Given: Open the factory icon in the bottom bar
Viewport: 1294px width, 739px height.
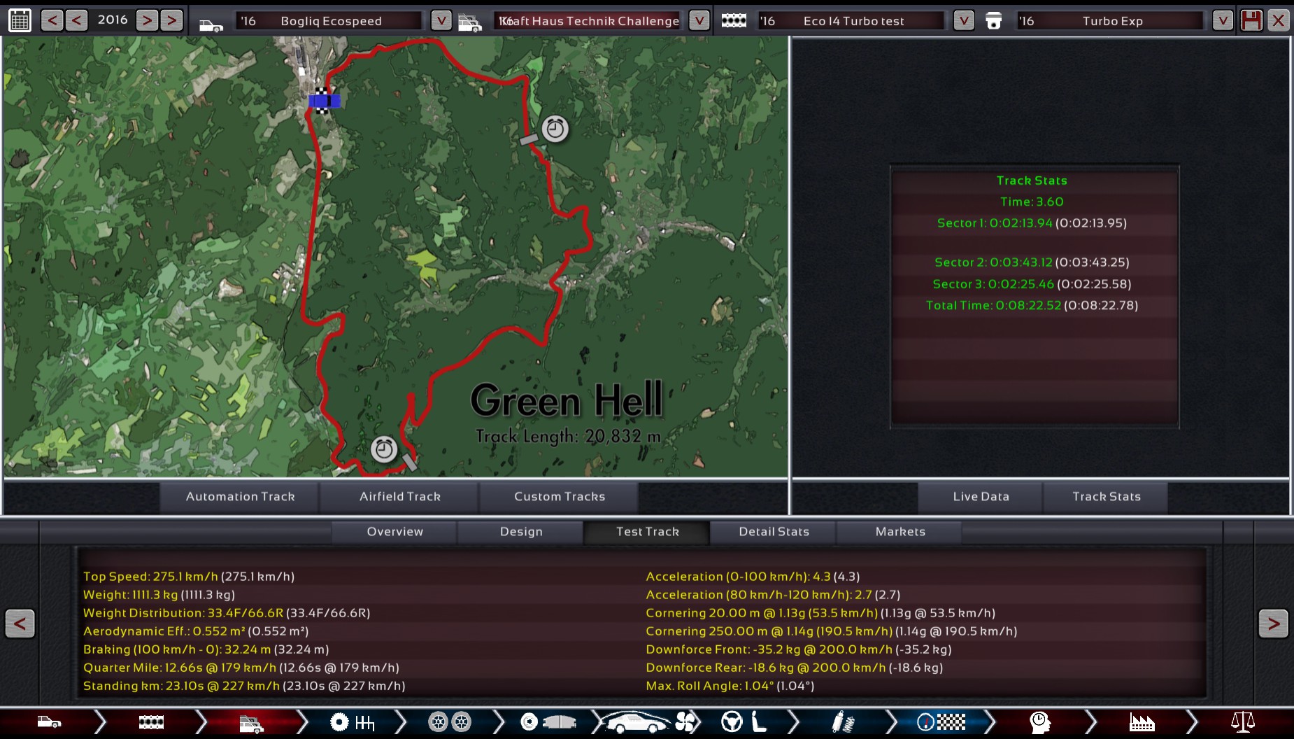Looking at the screenshot, I should [x=1142, y=722].
